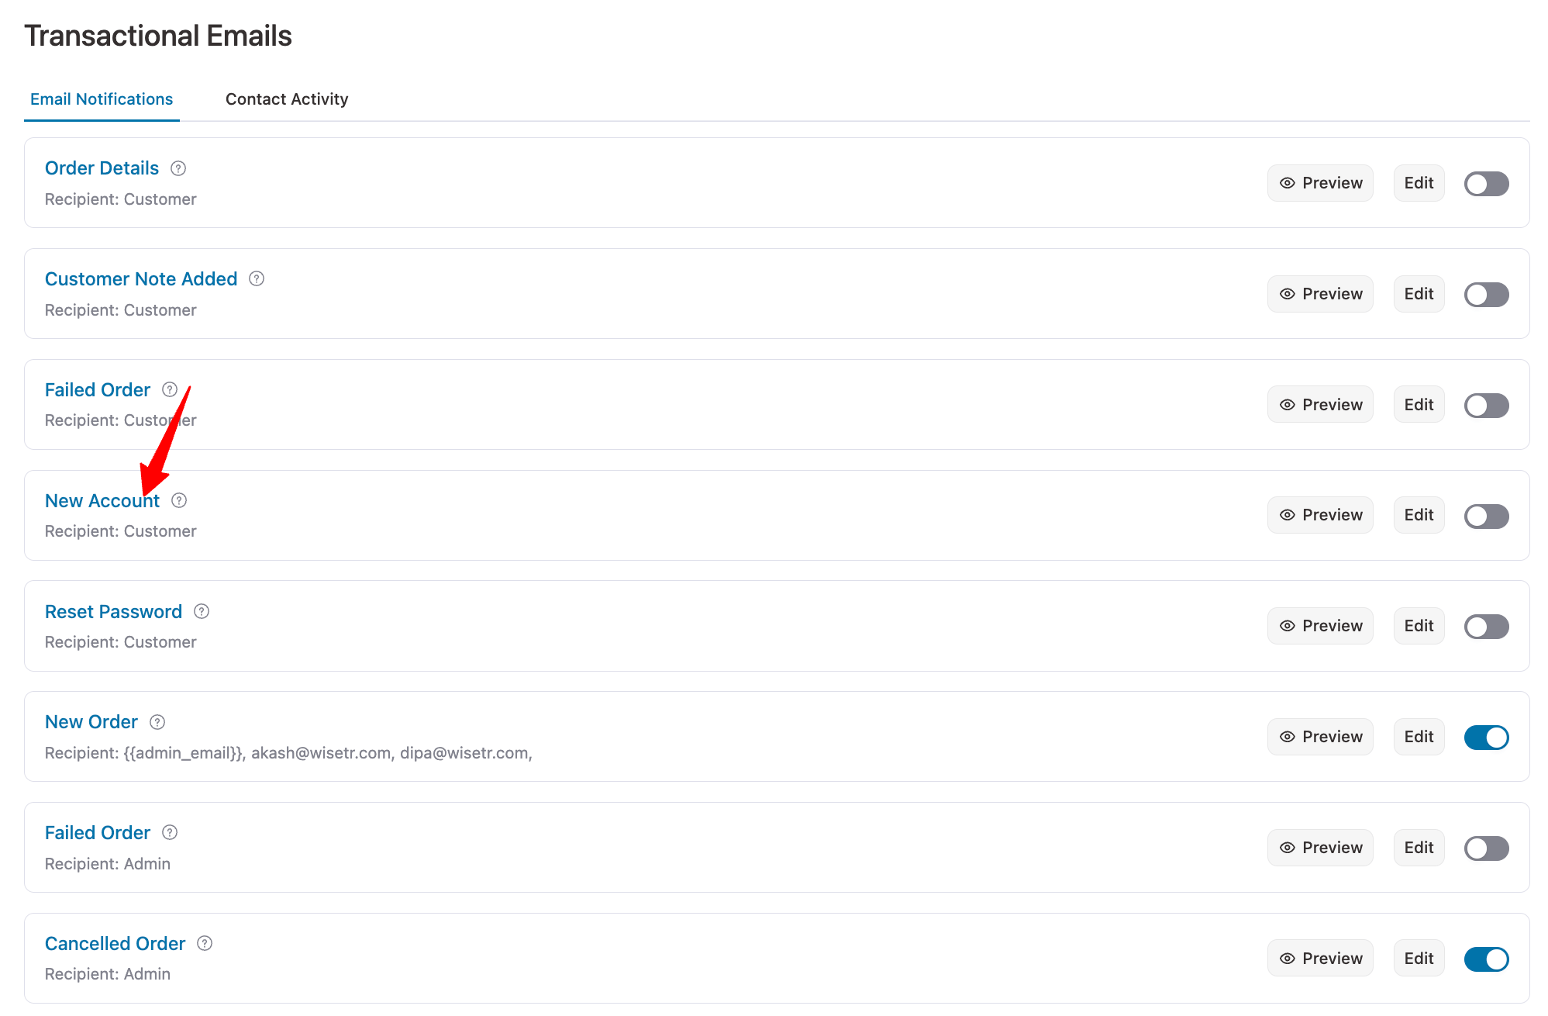Open the Reset Password help icon

pos(202,611)
